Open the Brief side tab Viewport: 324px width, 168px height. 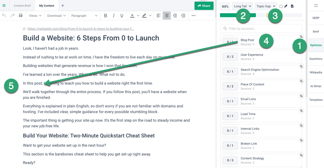coord(316,31)
